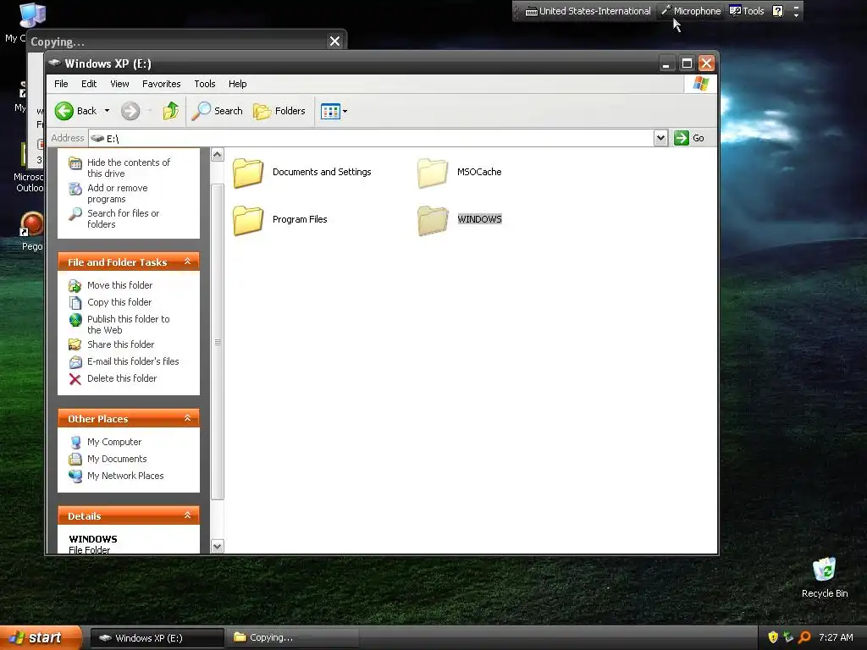The height and width of the screenshot is (650, 867).
Task: Click the green Back arrow icon
Action: (64, 111)
